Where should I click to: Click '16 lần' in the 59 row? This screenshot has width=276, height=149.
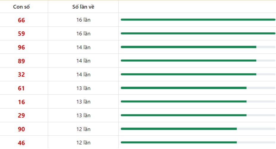tap(83, 33)
